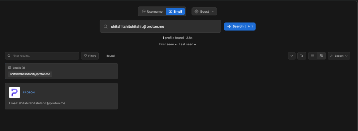Open the Boost dropdown
Viewport: 358px width, 131px height.
click(x=204, y=11)
